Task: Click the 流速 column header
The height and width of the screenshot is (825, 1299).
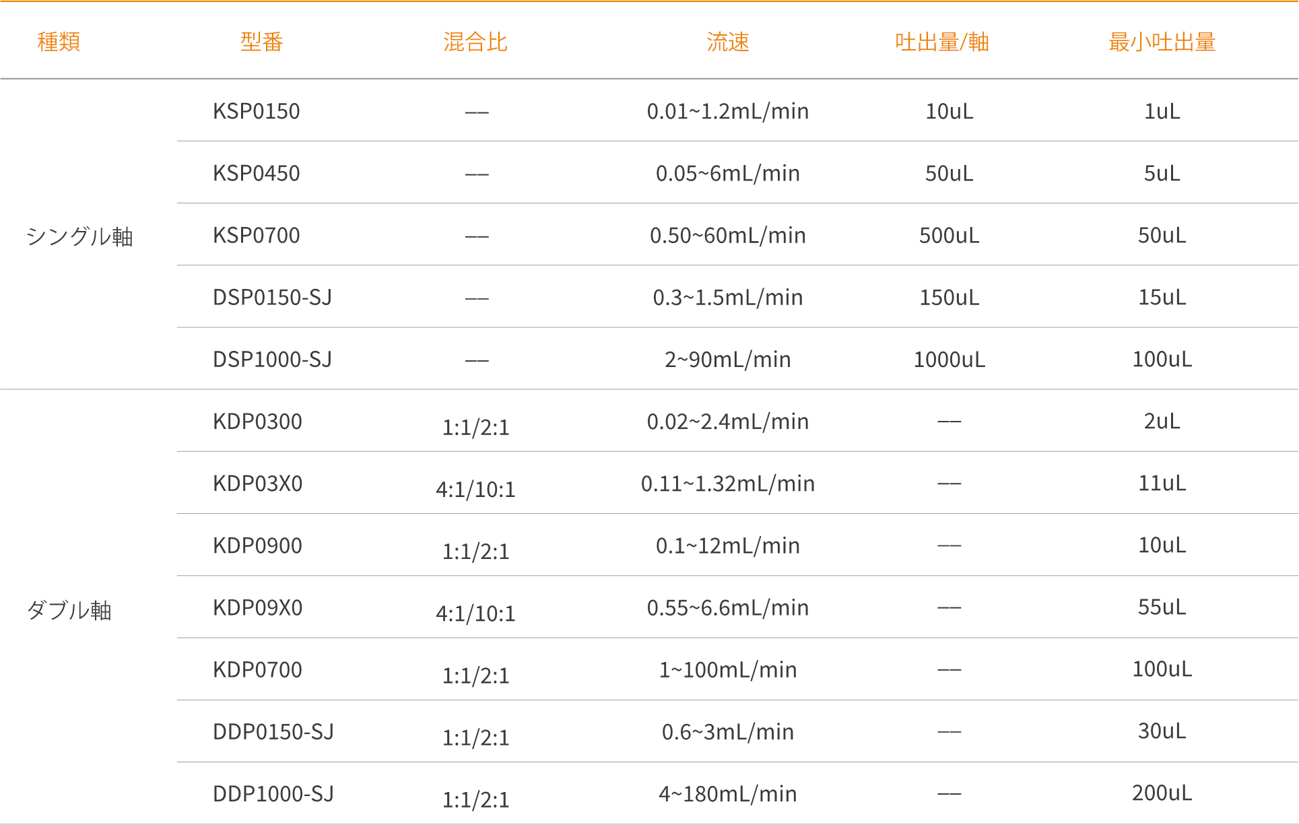Action: (727, 42)
